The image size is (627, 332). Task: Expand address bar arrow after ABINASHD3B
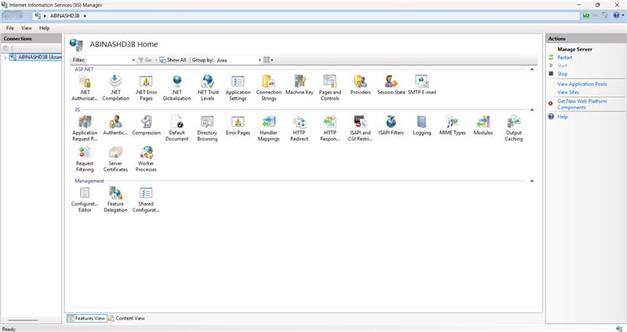(85, 16)
